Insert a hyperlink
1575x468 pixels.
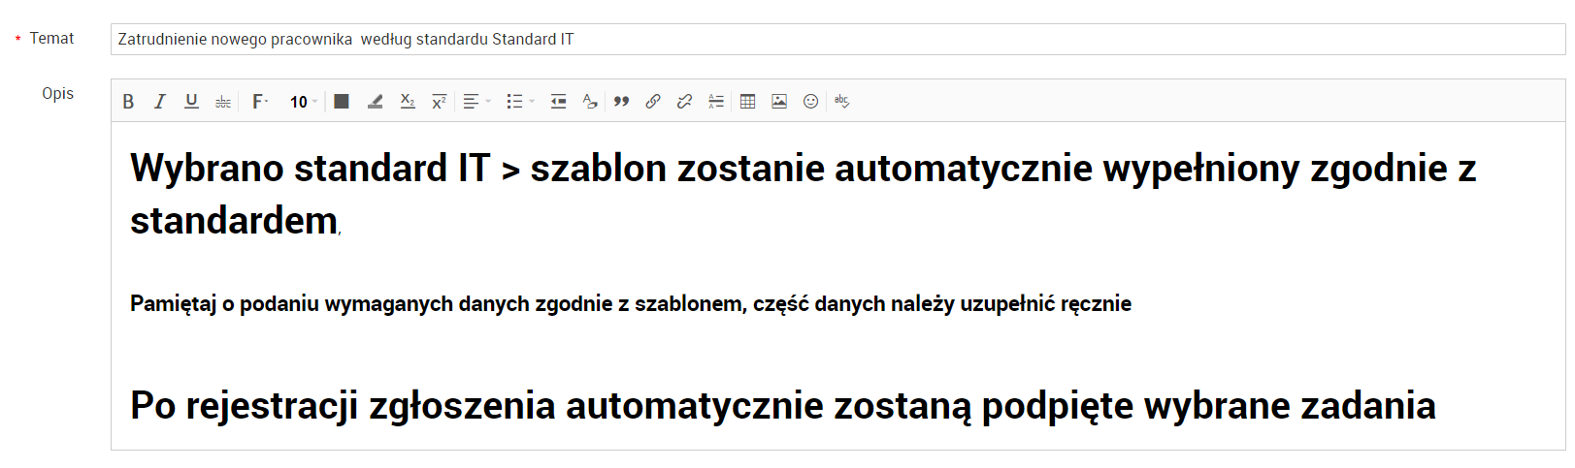(x=653, y=102)
